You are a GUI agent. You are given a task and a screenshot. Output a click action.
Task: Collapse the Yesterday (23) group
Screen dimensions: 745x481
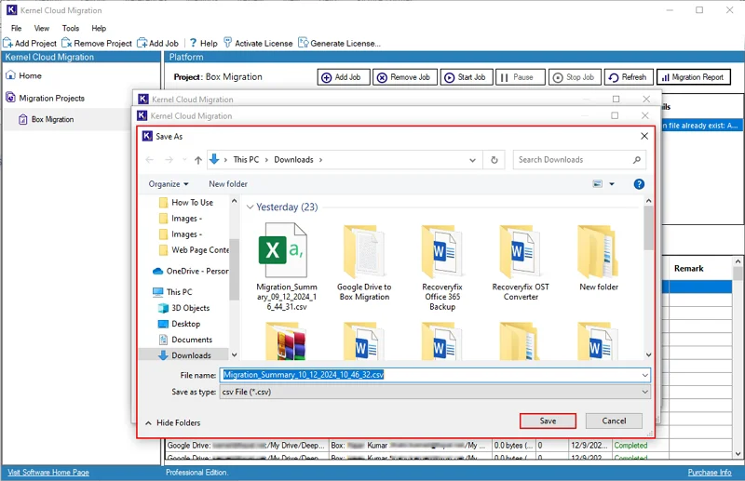(x=250, y=207)
